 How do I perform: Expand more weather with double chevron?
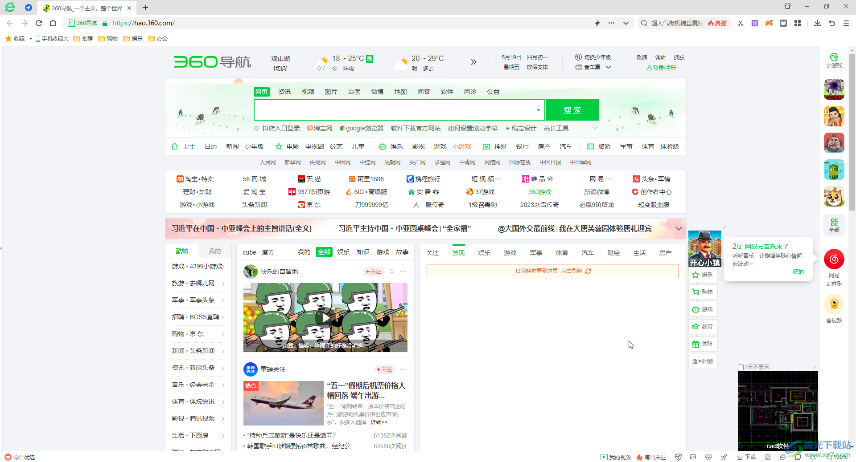[473, 62]
